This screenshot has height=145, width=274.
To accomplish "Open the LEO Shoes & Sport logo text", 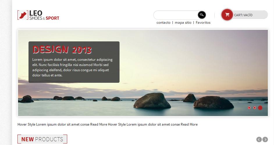I will (x=44, y=15).
